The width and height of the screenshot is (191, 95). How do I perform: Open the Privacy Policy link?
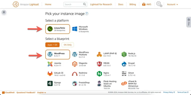[169, 92]
